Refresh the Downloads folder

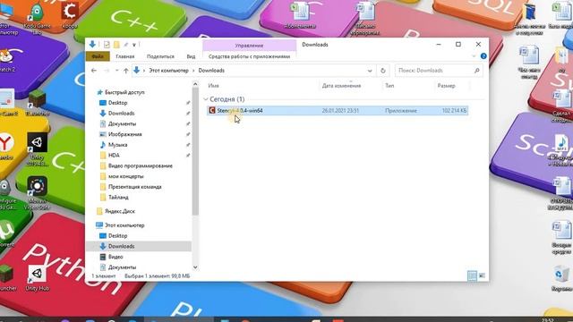[x=382, y=71]
